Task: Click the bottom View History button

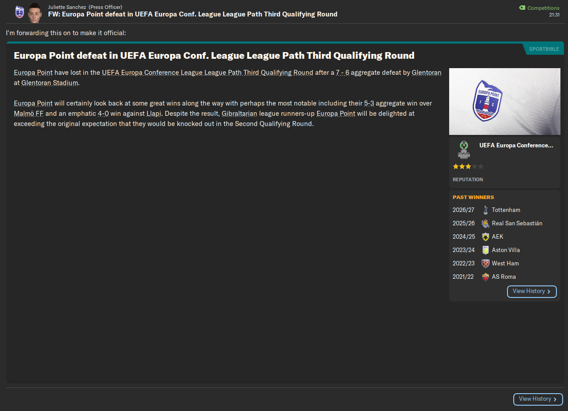Action: (538, 399)
